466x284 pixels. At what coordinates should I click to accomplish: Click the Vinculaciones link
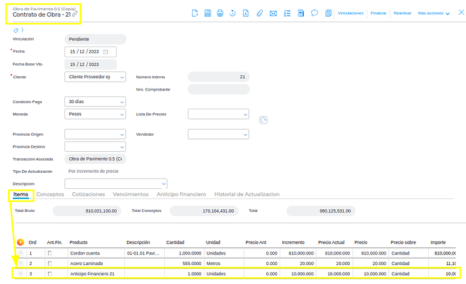click(x=351, y=13)
